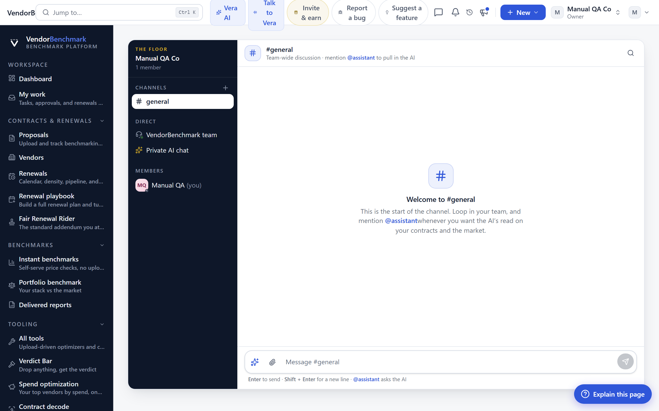The height and width of the screenshot is (411, 659).
Task: Attach a file with paperclip icon
Action: click(x=272, y=362)
